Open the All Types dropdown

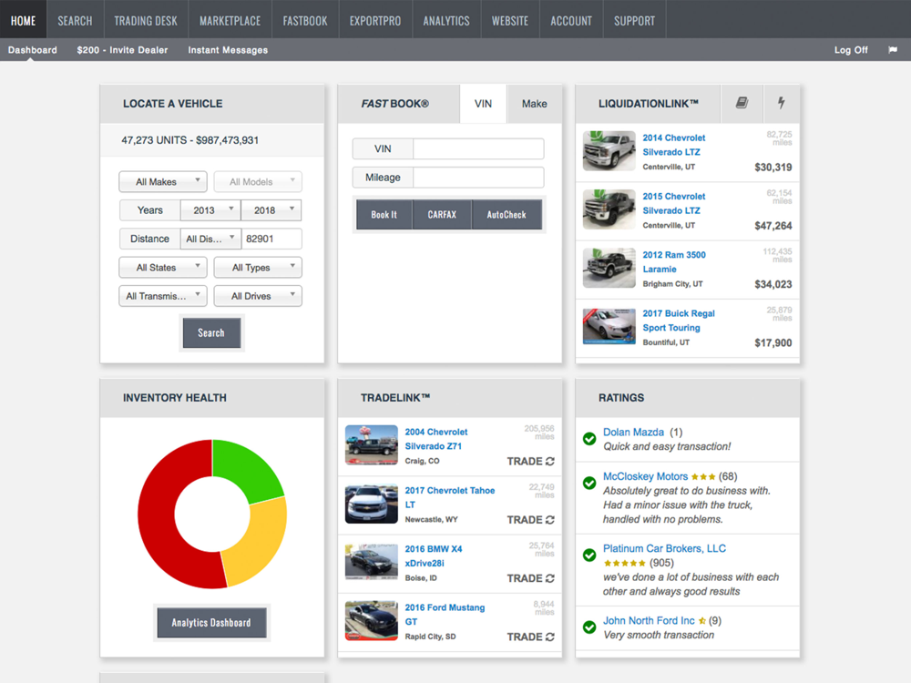(x=258, y=268)
